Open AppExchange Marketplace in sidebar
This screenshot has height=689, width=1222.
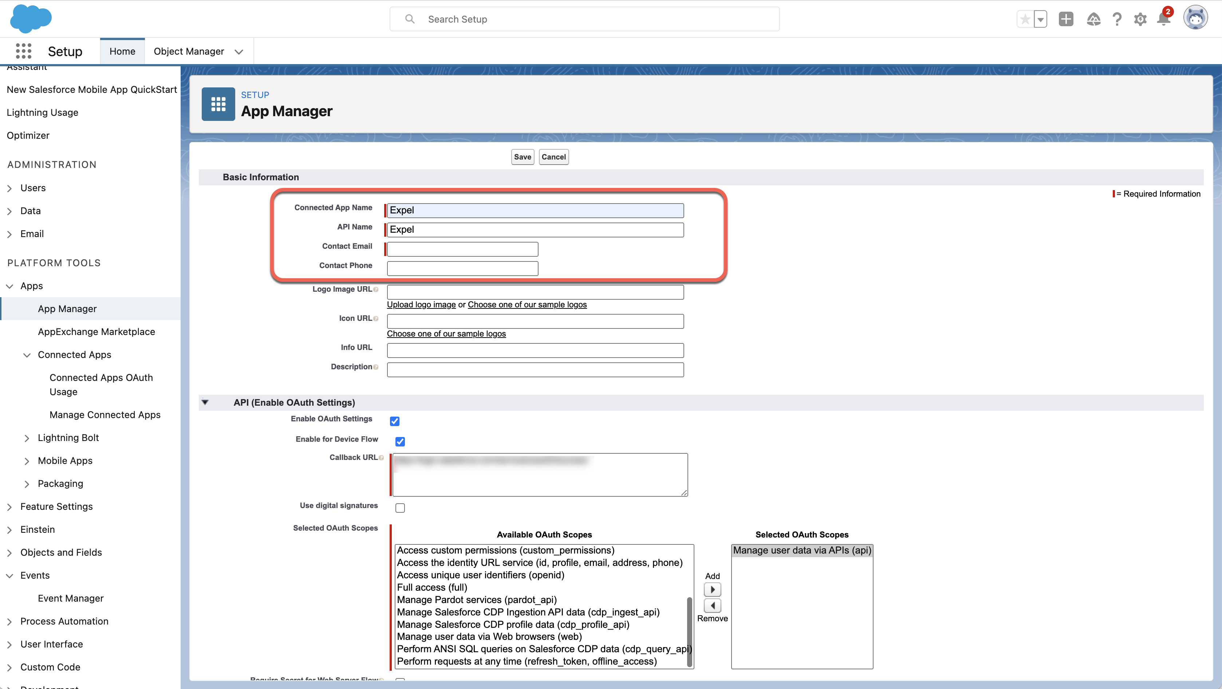(x=96, y=332)
